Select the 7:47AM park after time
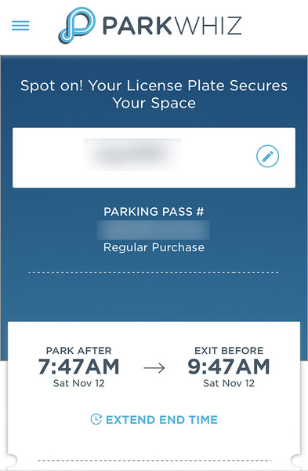 79,367
